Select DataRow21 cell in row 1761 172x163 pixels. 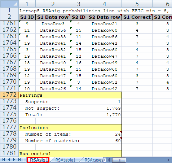tap(105, 24)
